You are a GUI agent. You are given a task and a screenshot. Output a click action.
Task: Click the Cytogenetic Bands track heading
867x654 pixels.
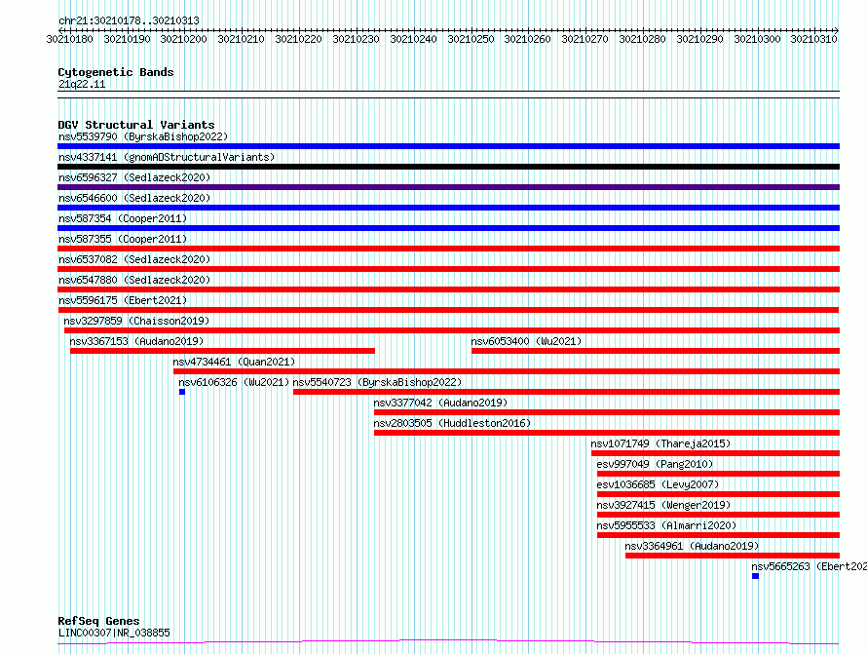click(x=116, y=72)
